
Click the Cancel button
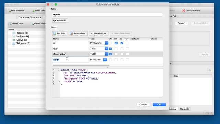click(143, 104)
